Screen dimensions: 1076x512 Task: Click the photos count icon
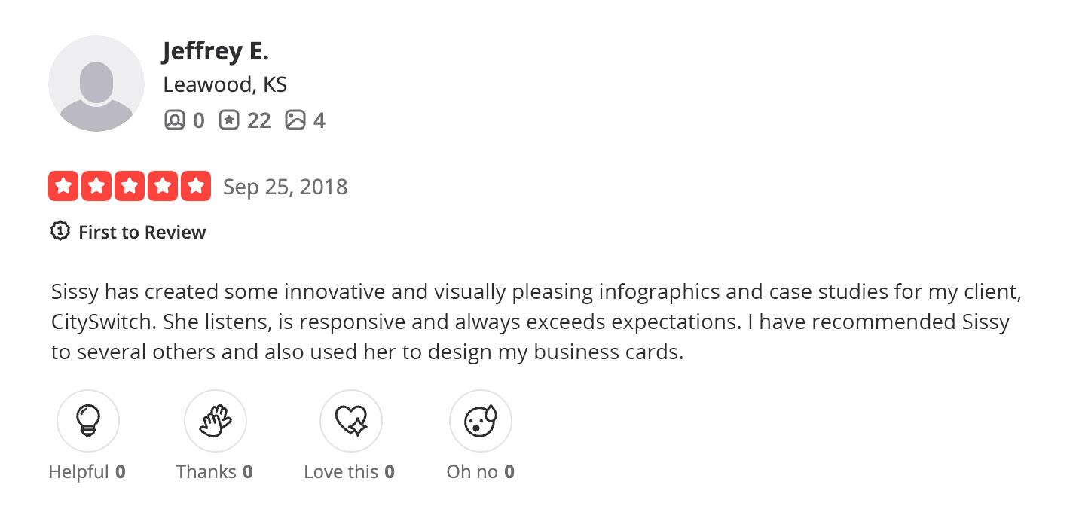pyautogui.click(x=295, y=120)
